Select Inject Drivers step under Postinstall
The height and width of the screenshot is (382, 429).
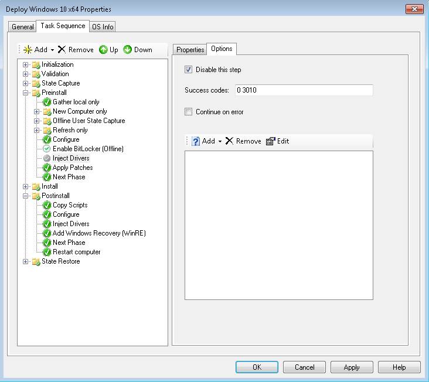(x=71, y=224)
